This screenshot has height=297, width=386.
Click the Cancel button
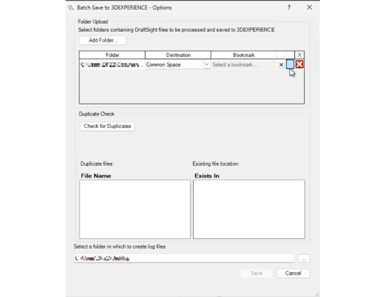293,273
